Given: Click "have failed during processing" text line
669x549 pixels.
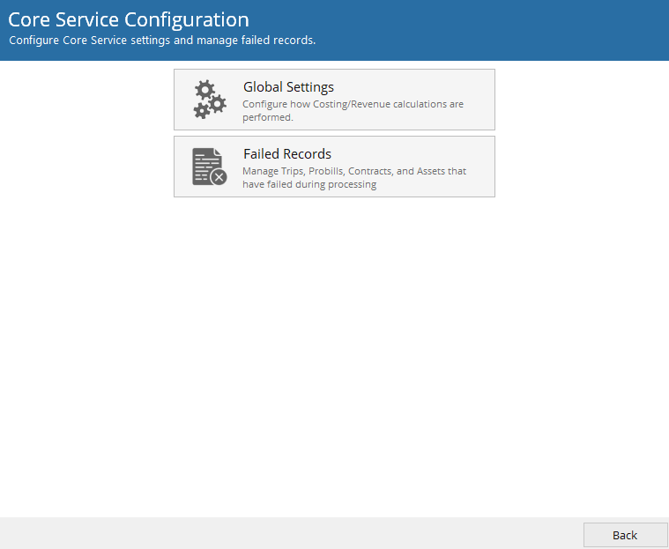Looking at the screenshot, I should coord(309,184).
